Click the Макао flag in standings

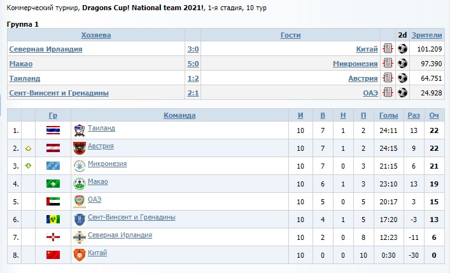point(53,184)
